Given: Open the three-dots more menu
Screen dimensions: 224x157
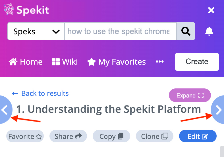Looking at the screenshot, I should pyautogui.click(x=160, y=61).
